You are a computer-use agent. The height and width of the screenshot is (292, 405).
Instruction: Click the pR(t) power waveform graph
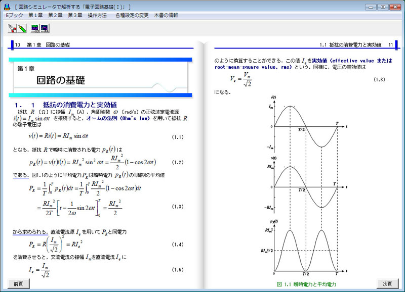[304, 248]
